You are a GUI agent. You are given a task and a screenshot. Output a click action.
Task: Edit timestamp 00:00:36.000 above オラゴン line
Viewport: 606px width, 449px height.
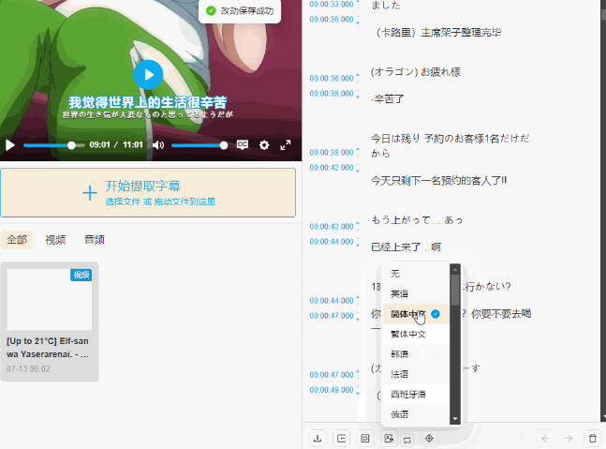332,79
